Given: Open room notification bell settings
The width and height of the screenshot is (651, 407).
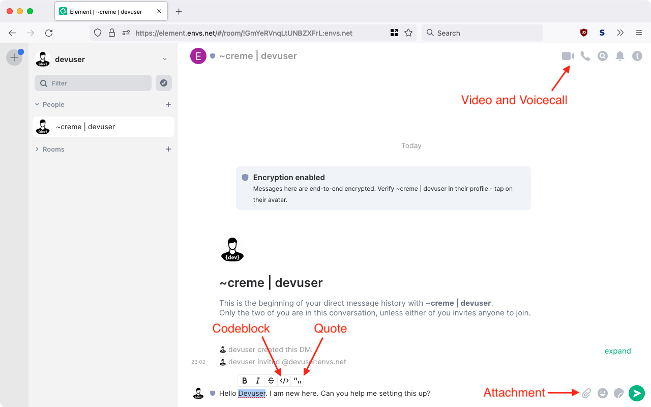Looking at the screenshot, I should pyautogui.click(x=620, y=56).
